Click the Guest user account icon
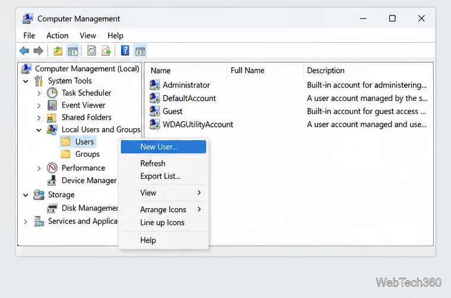 pyautogui.click(x=155, y=111)
